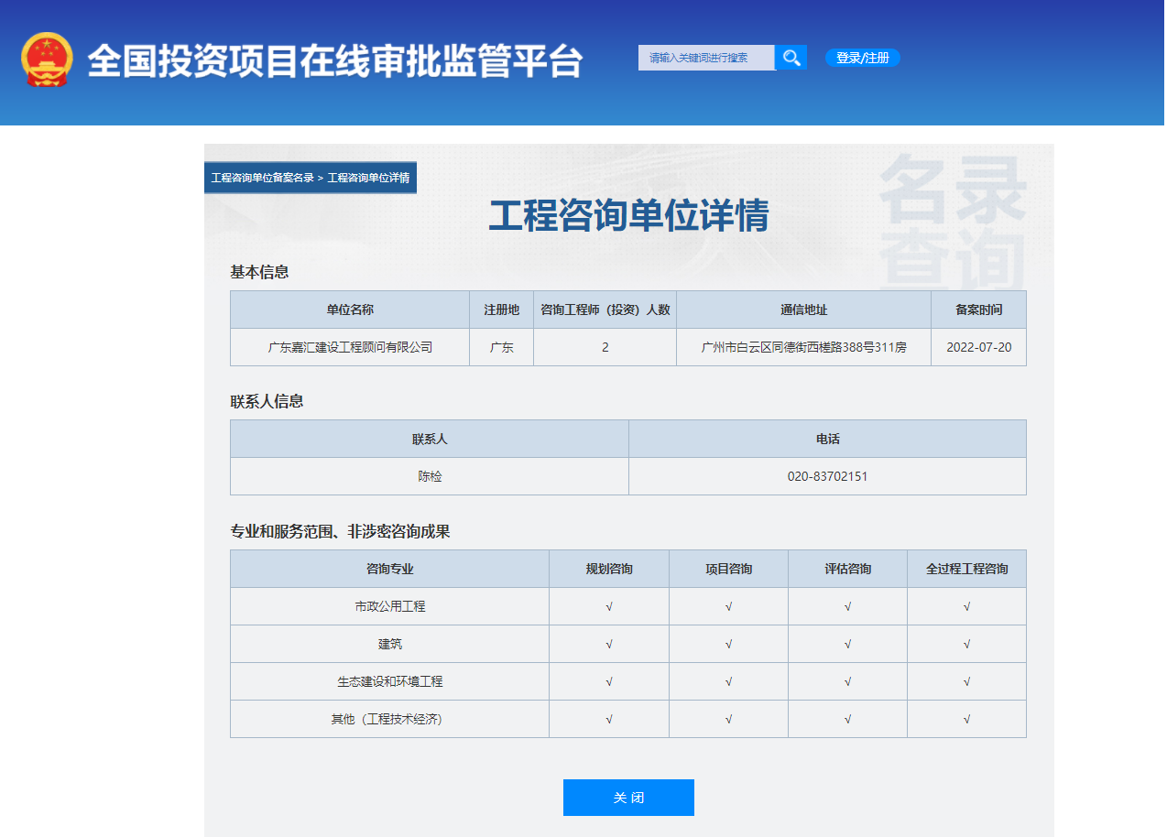Click the 通信地址 column header
Screen dimensions: 1167x837
pyautogui.click(x=804, y=310)
